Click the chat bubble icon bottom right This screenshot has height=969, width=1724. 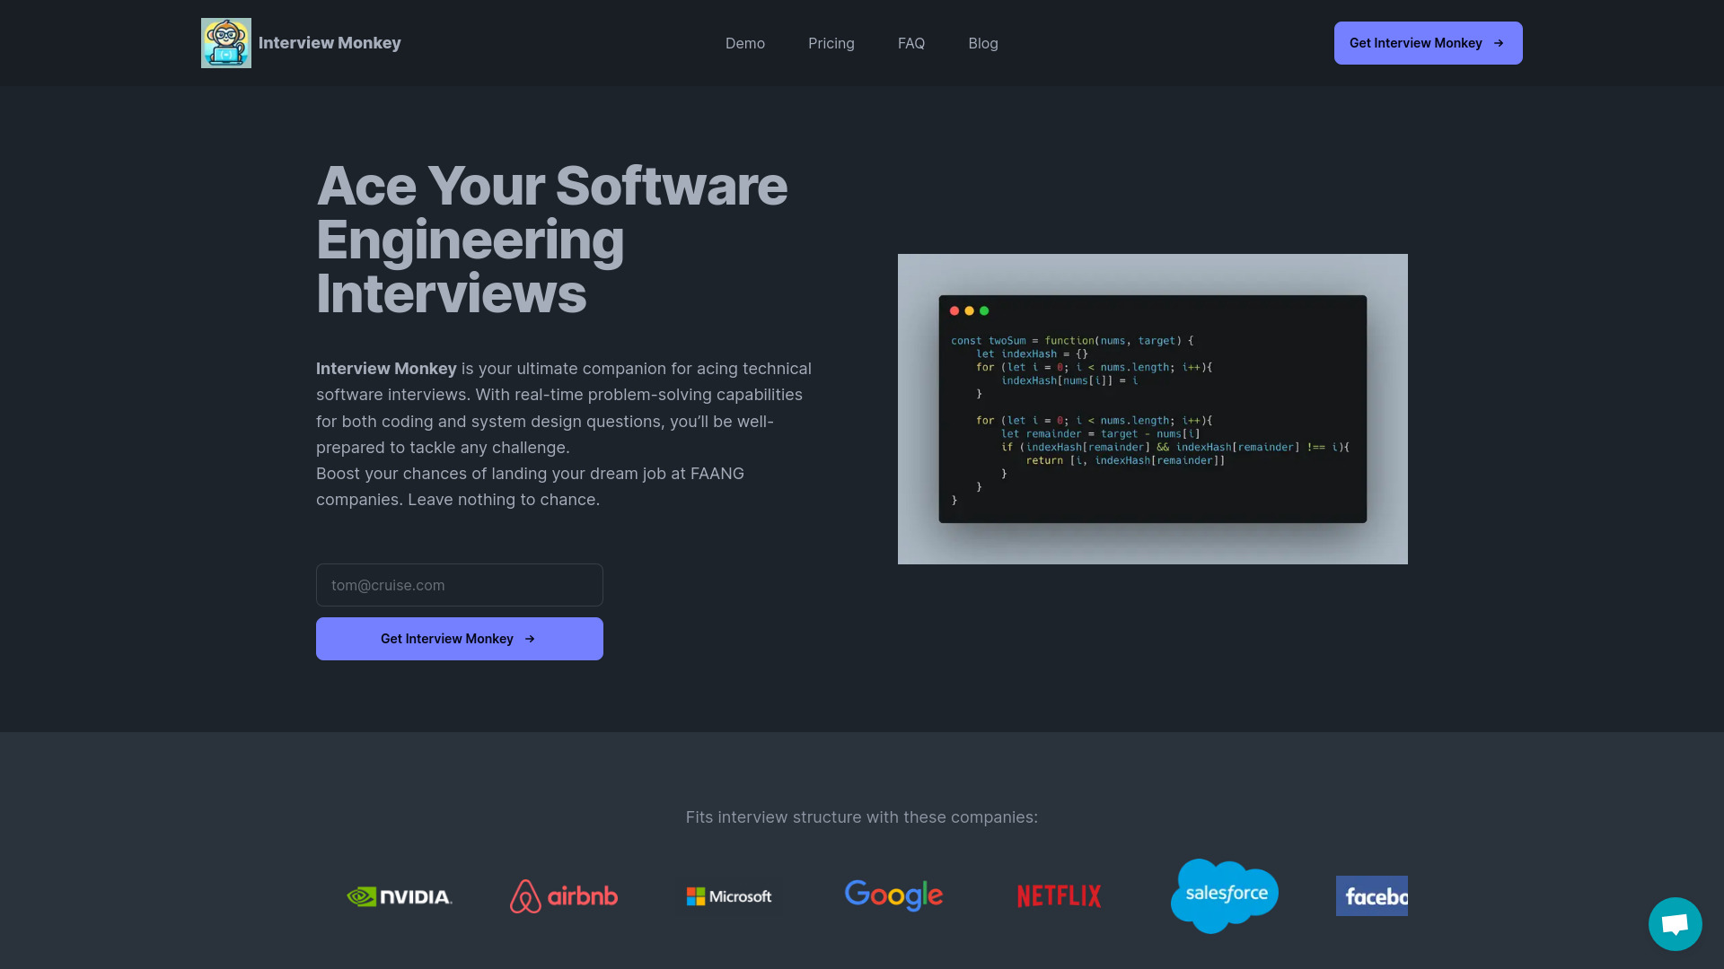click(x=1676, y=923)
